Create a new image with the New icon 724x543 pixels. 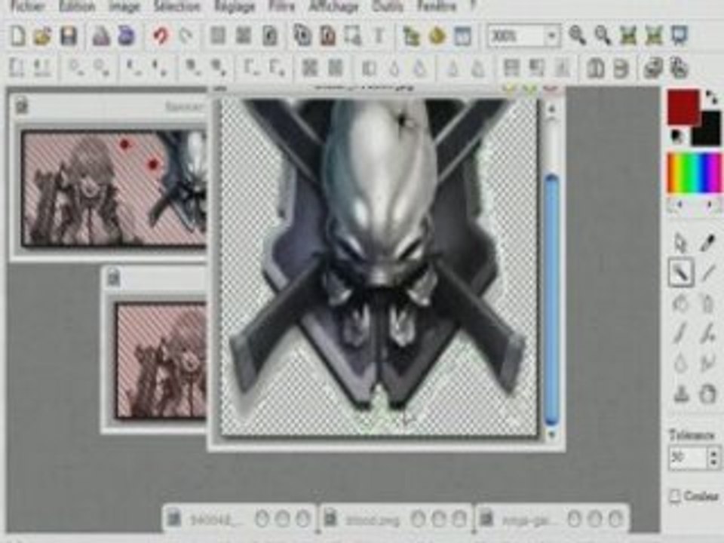(17, 36)
